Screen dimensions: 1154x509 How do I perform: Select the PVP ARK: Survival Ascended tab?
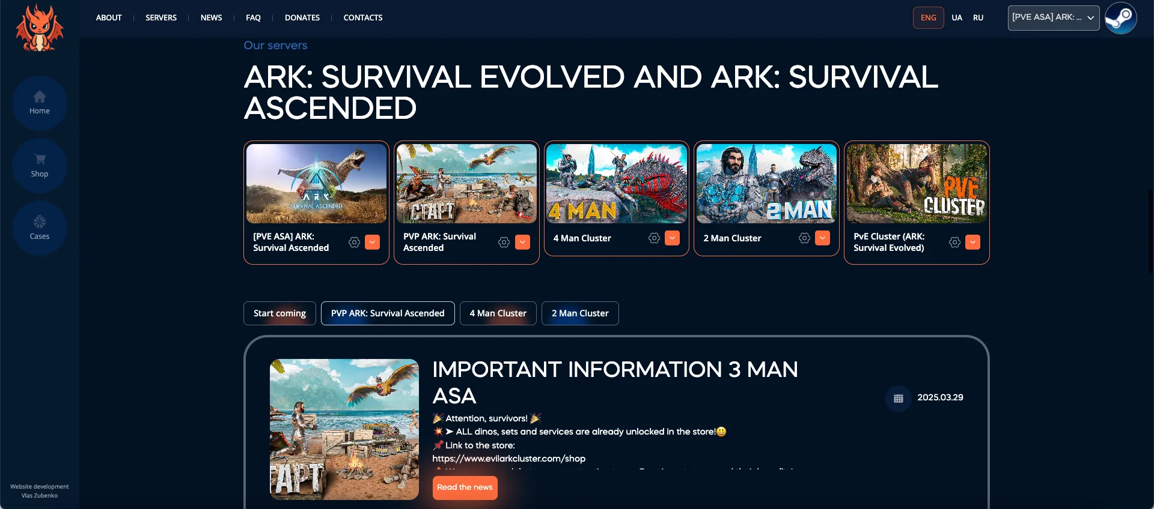tap(388, 313)
